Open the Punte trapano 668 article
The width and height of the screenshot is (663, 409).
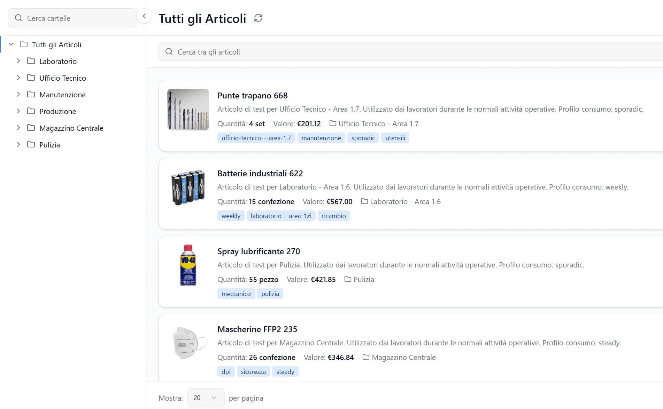[x=252, y=96]
